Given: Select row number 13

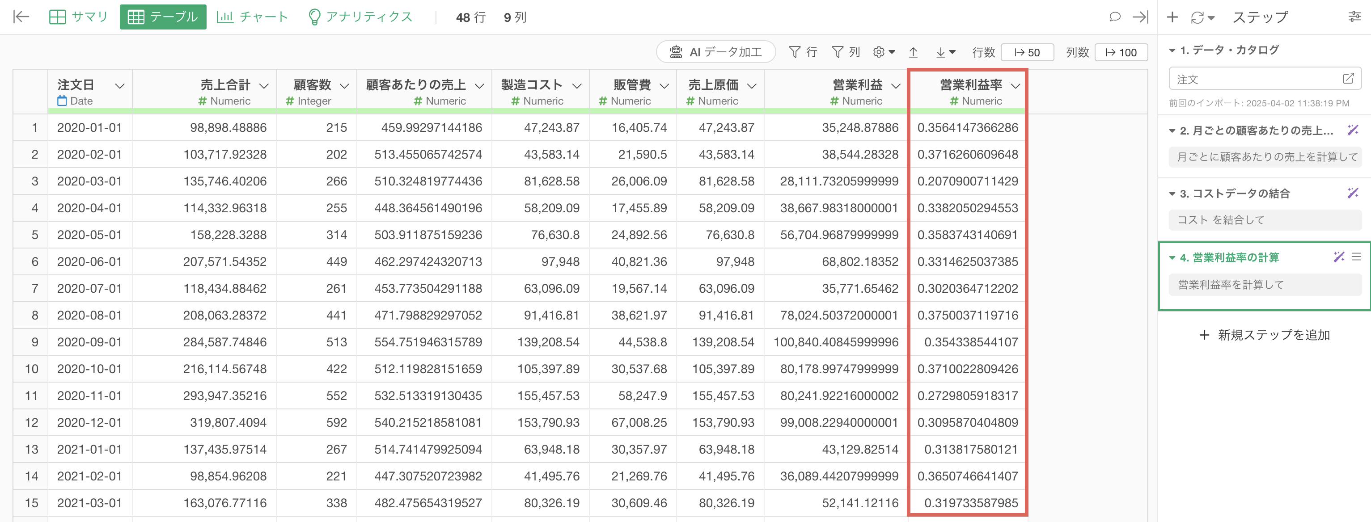Looking at the screenshot, I should tap(30, 449).
